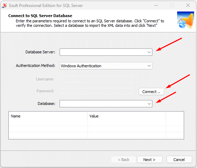Open the Database dropdown list
The width and height of the screenshot is (197, 168).
(x=149, y=104)
